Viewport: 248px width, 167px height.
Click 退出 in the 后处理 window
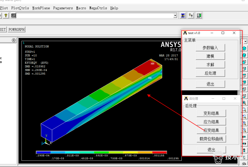[211, 150]
